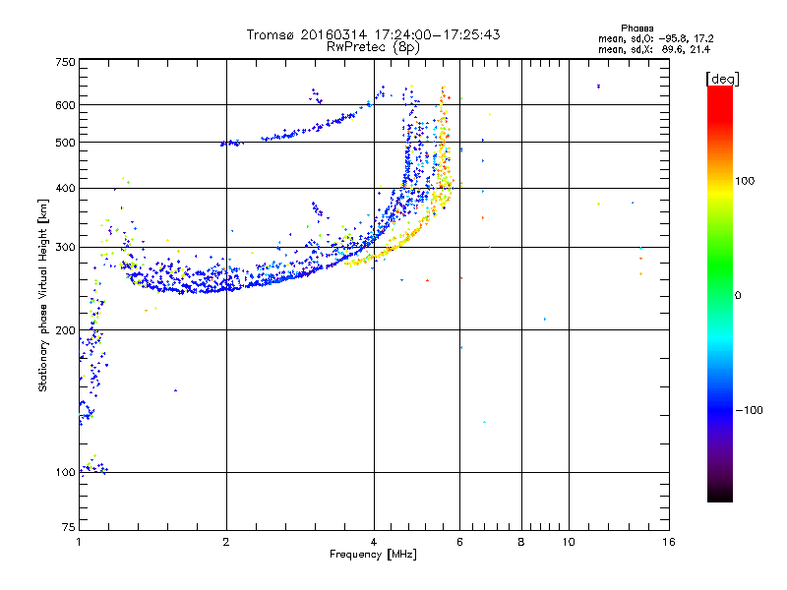Viewport: 787px width, 590px height.
Task: Click the height axis tick '500'
Action: point(66,143)
